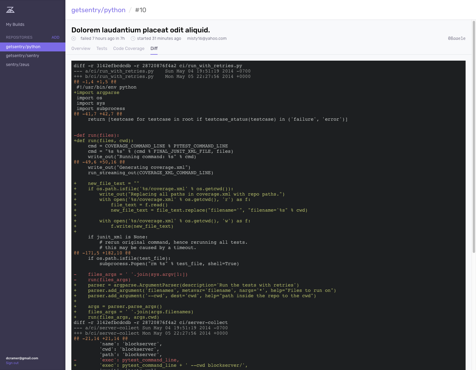Click the 08aae1e commit hash
The width and height of the screenshot is (476, 370).
coord(456,38)
